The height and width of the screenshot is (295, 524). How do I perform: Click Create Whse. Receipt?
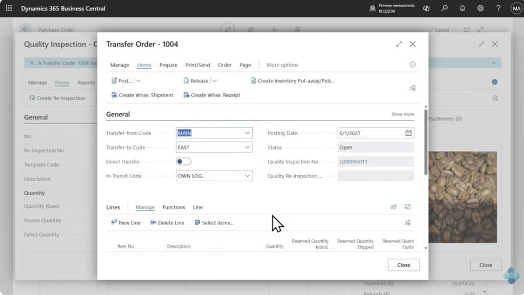tap(212, 95)
